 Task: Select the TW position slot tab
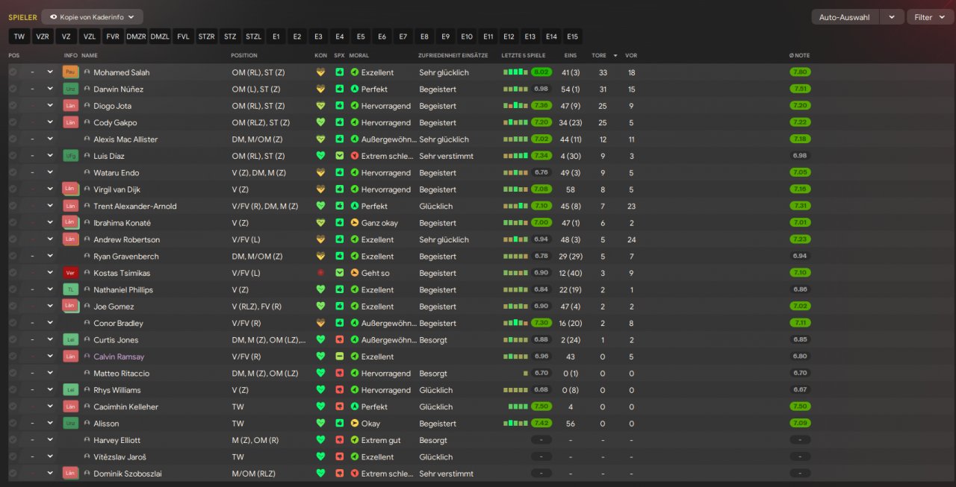click(19, 36)
